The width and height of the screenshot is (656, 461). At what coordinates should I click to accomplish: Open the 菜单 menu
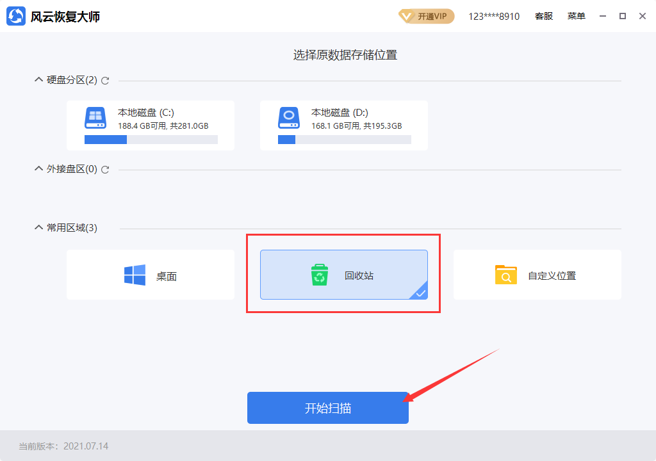(x=576, y=16)
